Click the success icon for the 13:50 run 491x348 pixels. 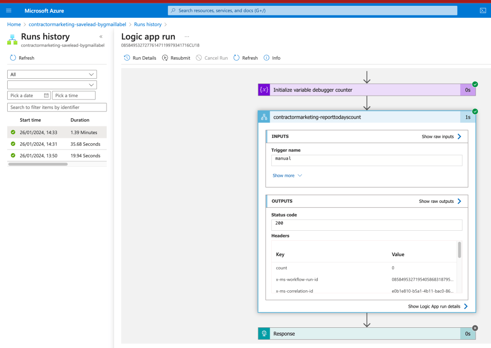click(13, 155)
